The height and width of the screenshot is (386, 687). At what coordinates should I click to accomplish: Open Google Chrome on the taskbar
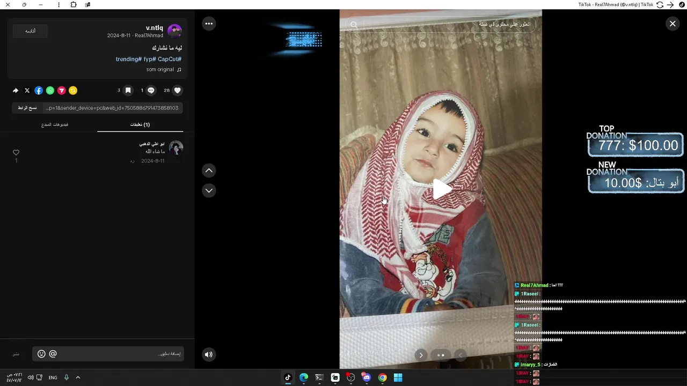click(x=382, y=377)
